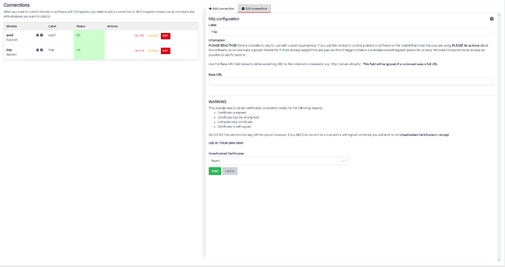This screenshot has height=267, width=505.
Task: Open the Unauthorized Certificates dropdown
Action: 278,161
